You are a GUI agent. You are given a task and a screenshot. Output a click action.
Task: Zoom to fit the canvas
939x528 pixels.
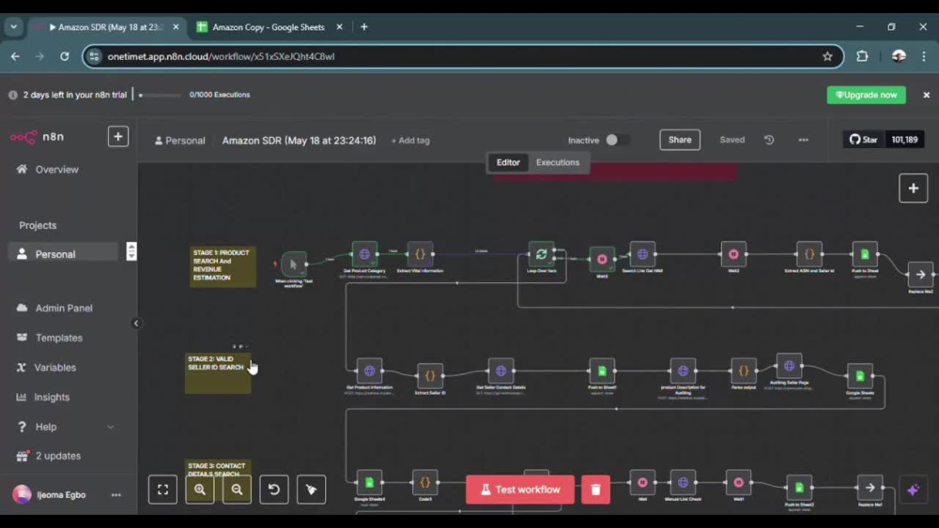click(x=162, y=490)
